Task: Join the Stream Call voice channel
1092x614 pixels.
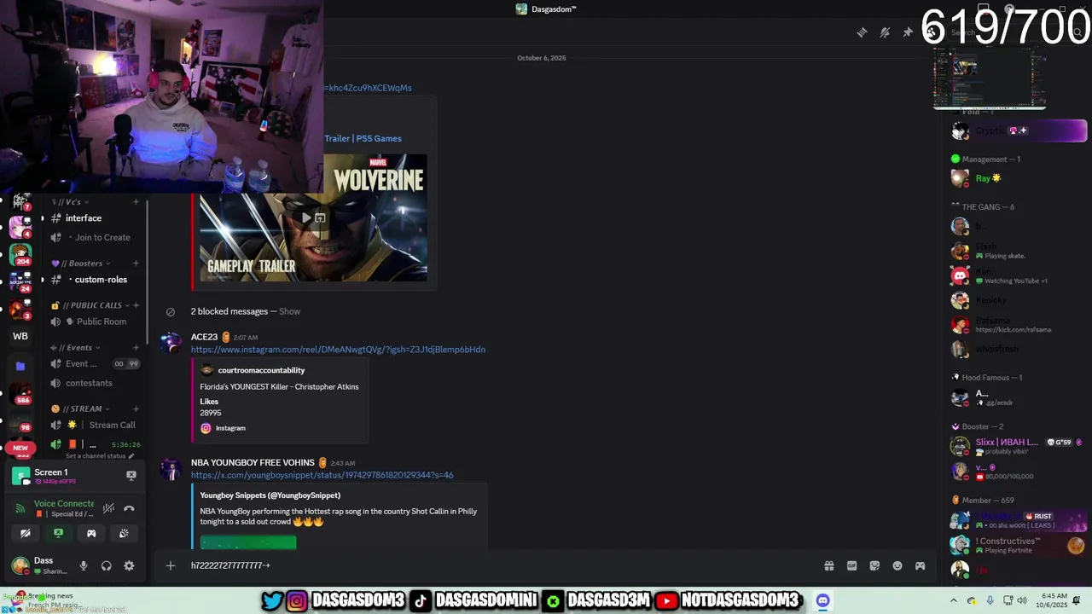Action: coord(113,425)
